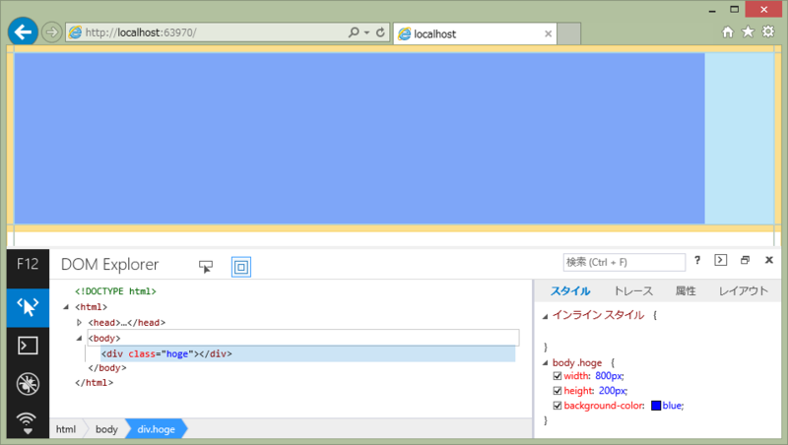This screenshot has height=445, width=788.
Task: Select the DOM Explorer tool icon
Action: coord(28,307)
